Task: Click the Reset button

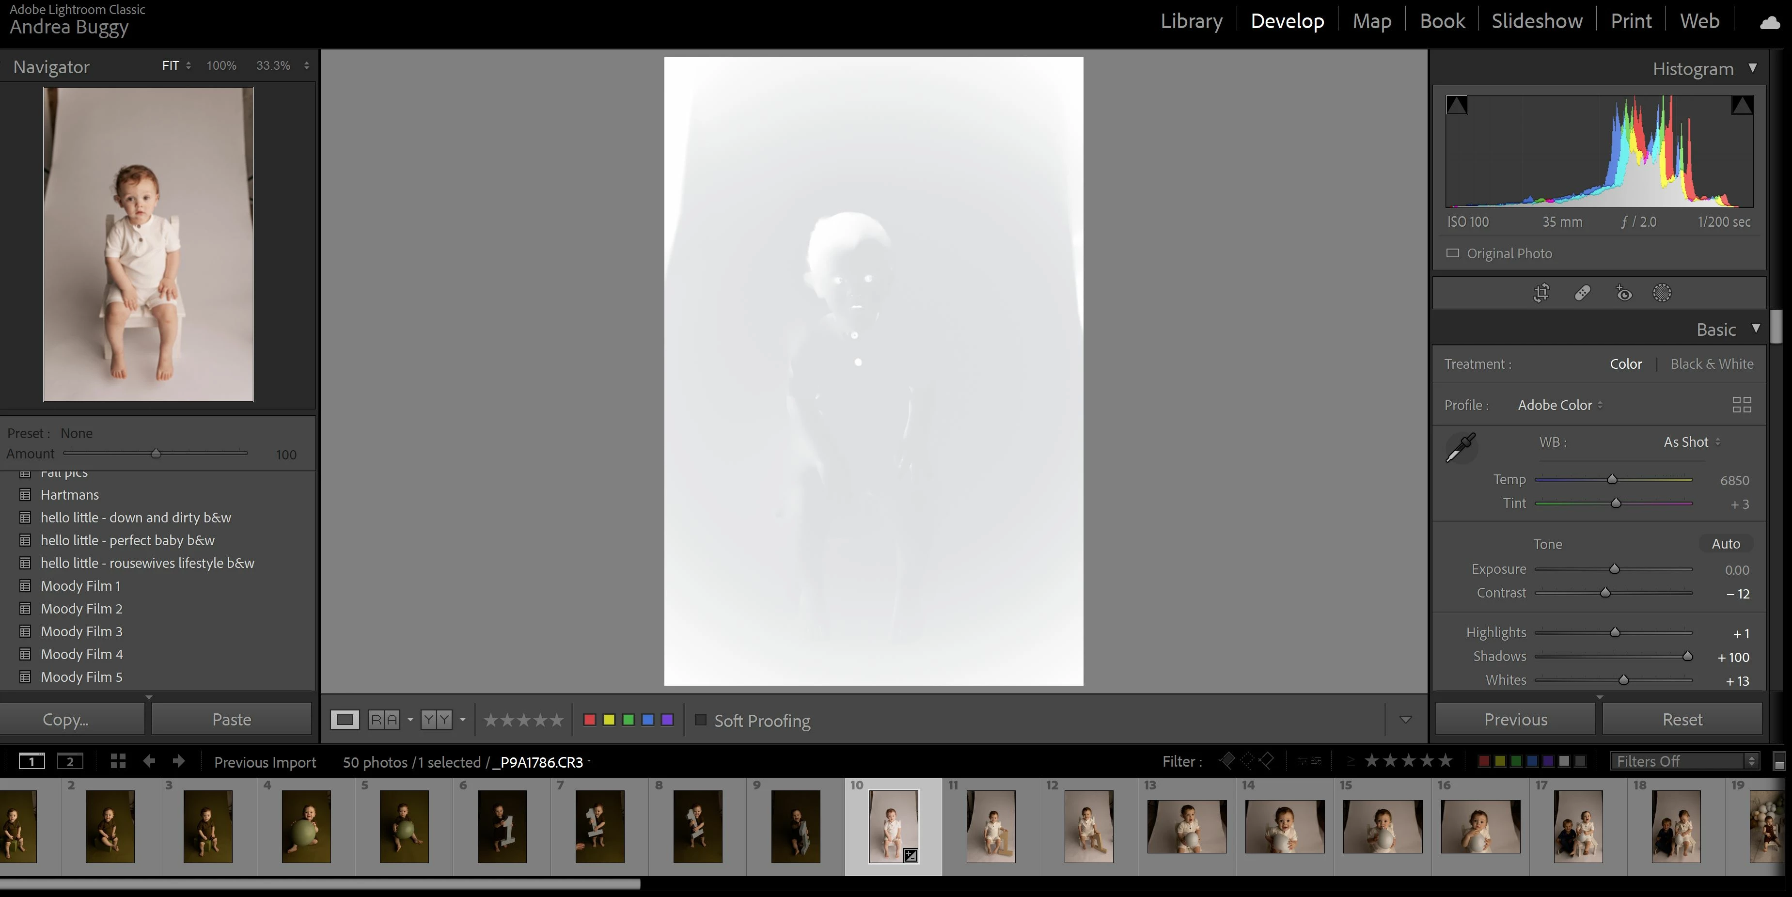Action: click(x=1682, y=720)
